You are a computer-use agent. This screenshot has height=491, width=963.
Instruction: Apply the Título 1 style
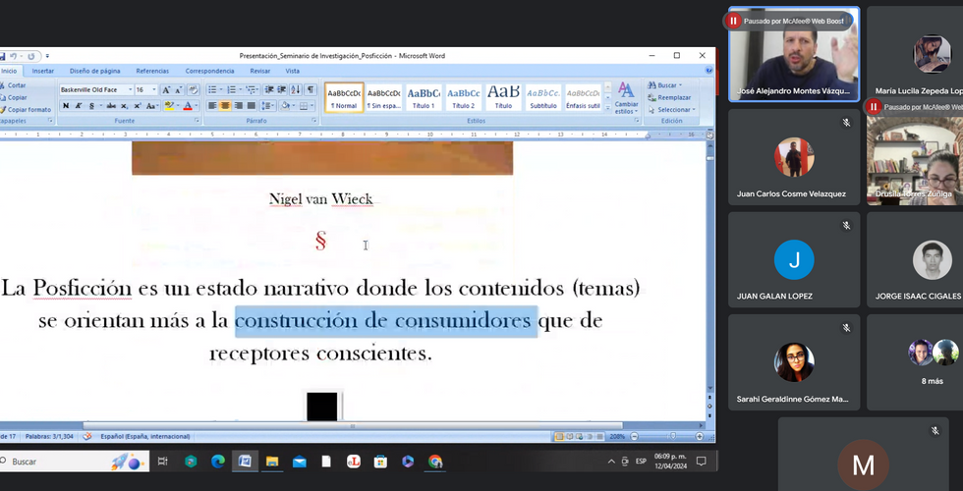424,97
